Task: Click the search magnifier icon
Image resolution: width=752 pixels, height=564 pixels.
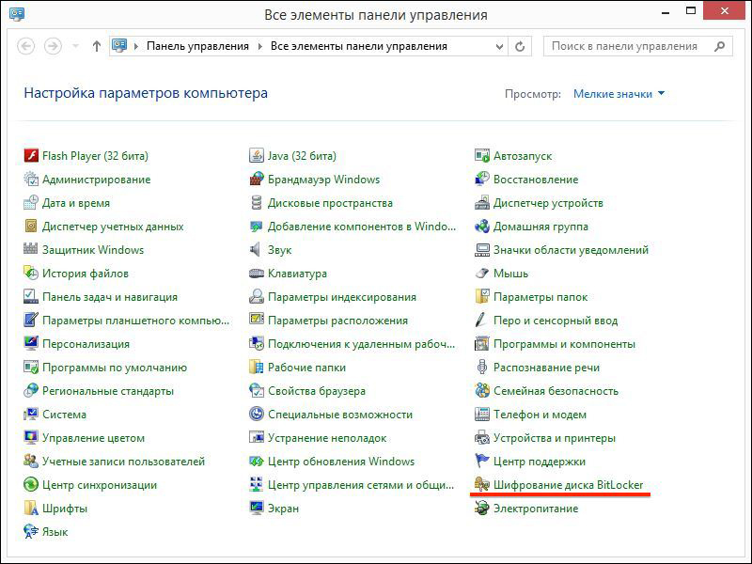Action: pyautogui.click(x=719, y=46)
